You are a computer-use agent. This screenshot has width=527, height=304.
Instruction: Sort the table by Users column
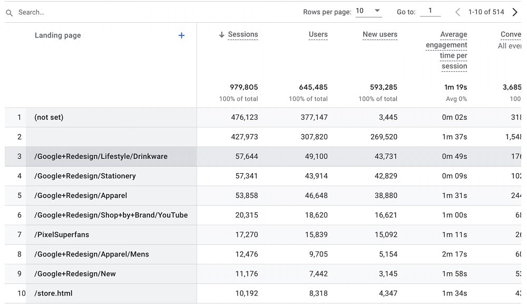318,35
